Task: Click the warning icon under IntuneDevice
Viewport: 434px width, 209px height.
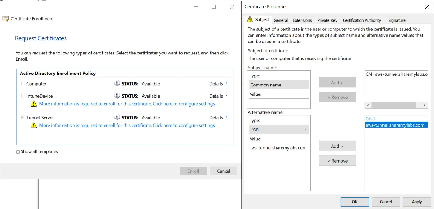Action: 34,104
